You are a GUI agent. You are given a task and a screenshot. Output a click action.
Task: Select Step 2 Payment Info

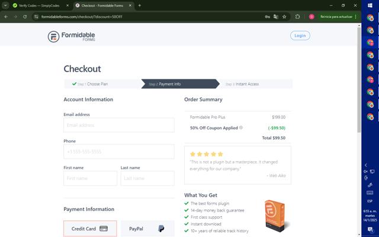coord(180,84)
